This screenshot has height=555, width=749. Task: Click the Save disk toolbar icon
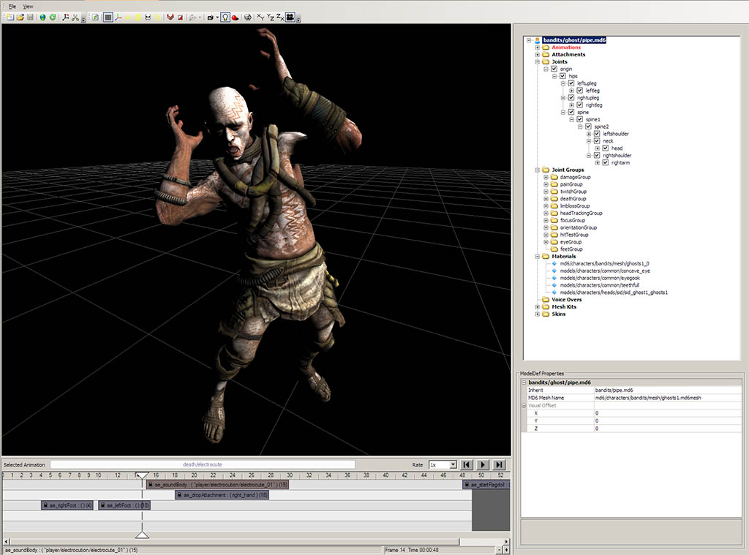(x=30, y=18)
